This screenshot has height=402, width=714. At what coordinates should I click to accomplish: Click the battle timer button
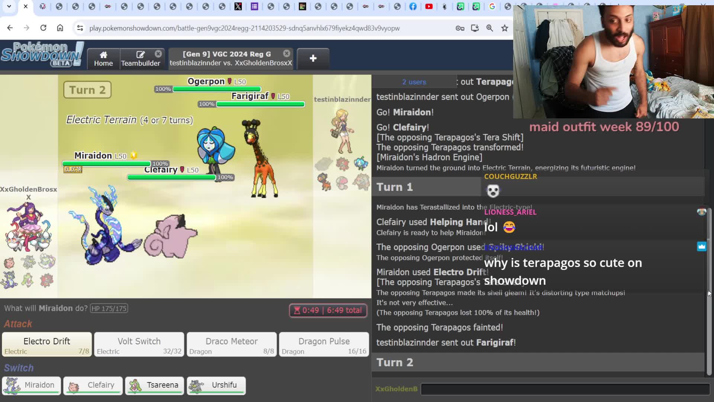coord(328,310)
